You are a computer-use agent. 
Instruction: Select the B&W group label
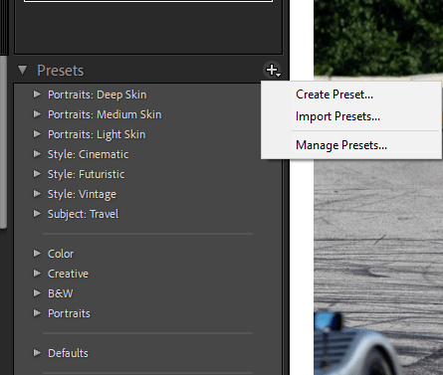point(61,293)
